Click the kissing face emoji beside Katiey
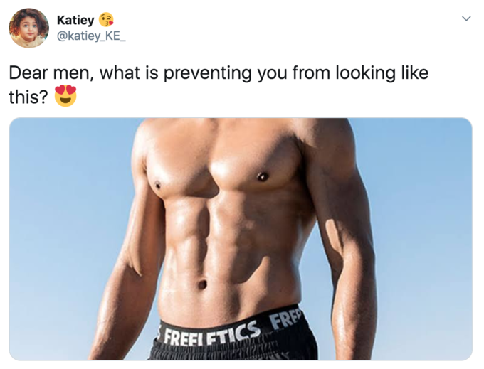Image resolution: width=484 pixels, height=369 pixels. coord(106,20)
